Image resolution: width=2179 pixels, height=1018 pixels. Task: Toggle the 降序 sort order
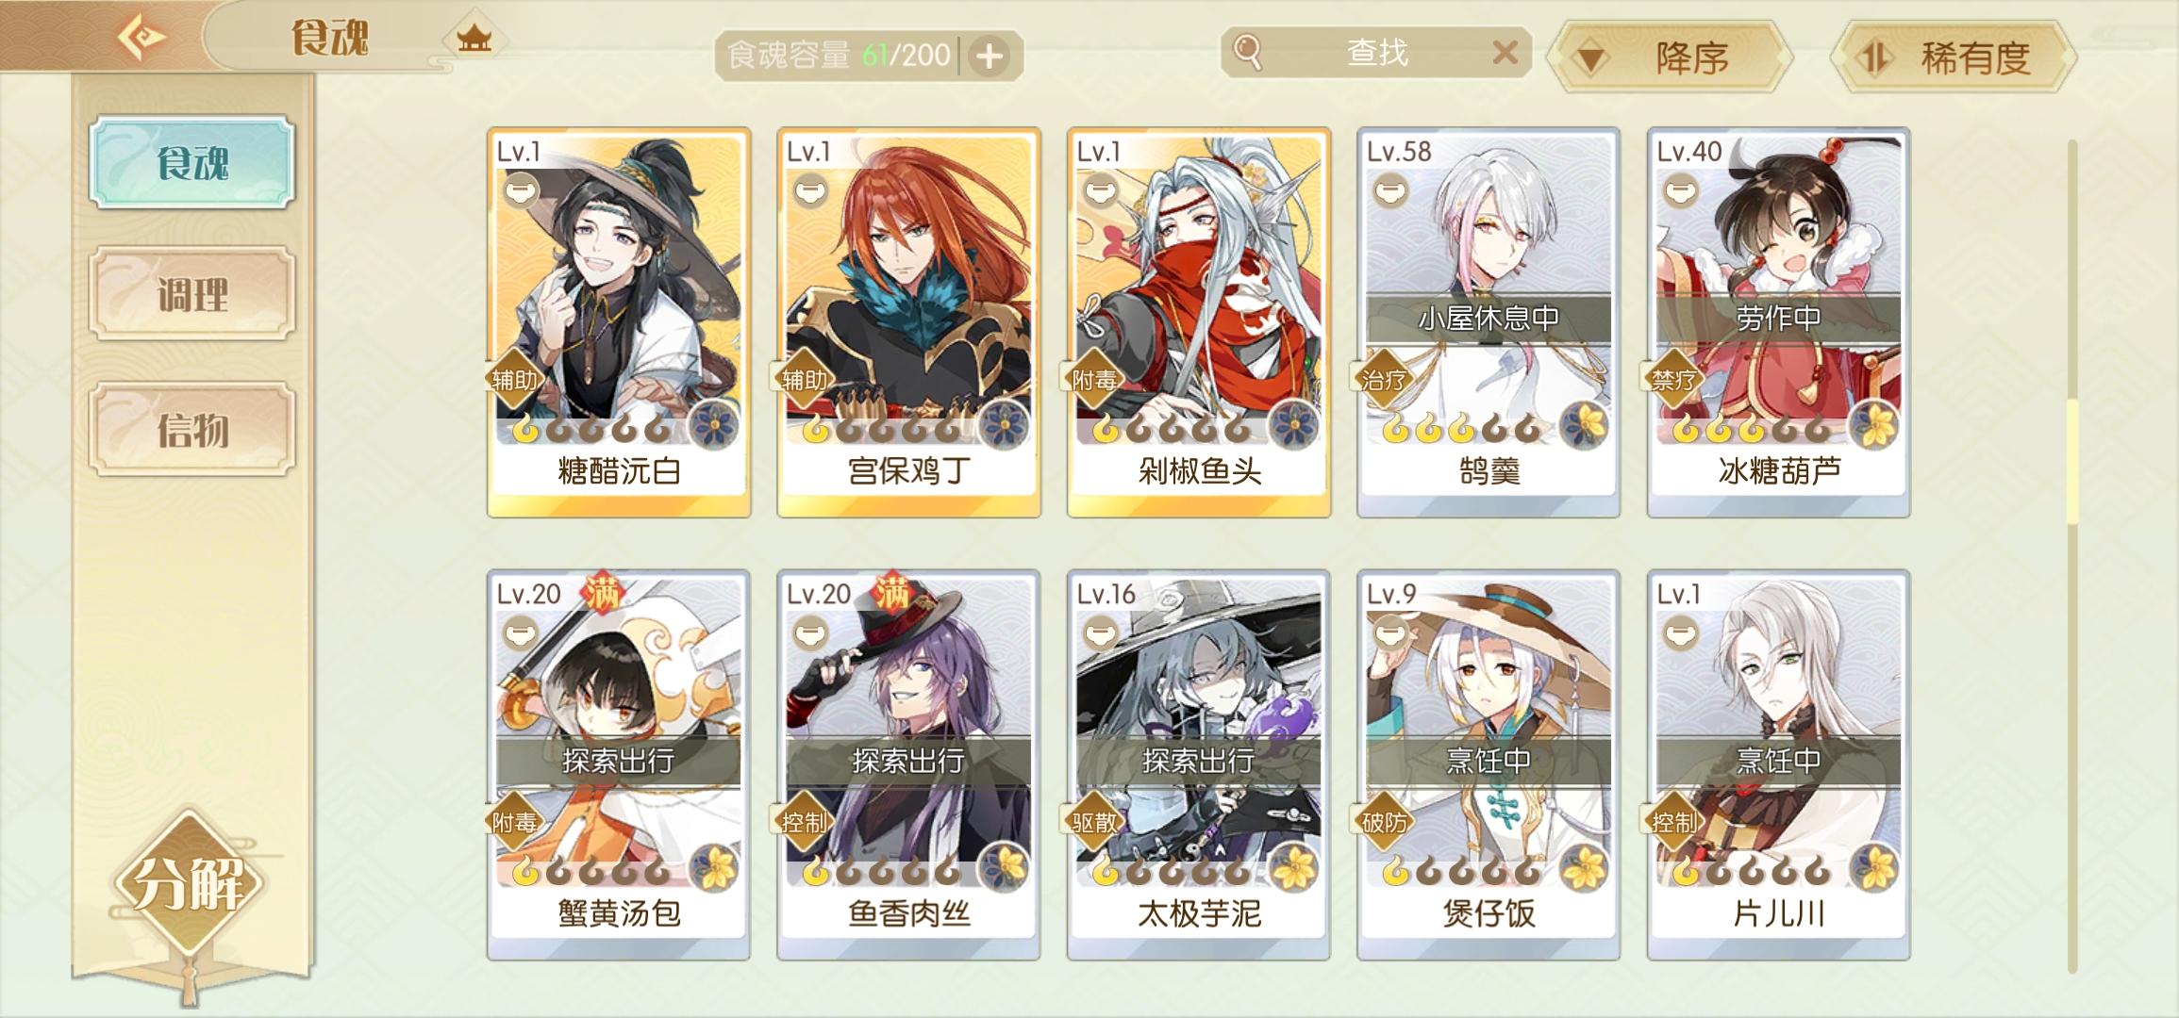point(1670,58)
